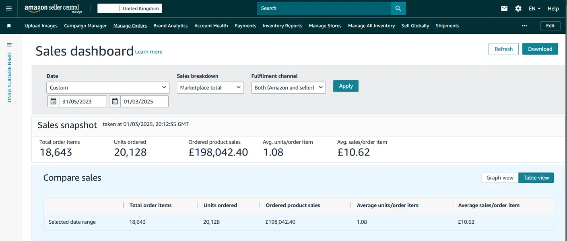Click the Amazon Seller Central logo
The image size is (567, 241).
coord(53,8)
